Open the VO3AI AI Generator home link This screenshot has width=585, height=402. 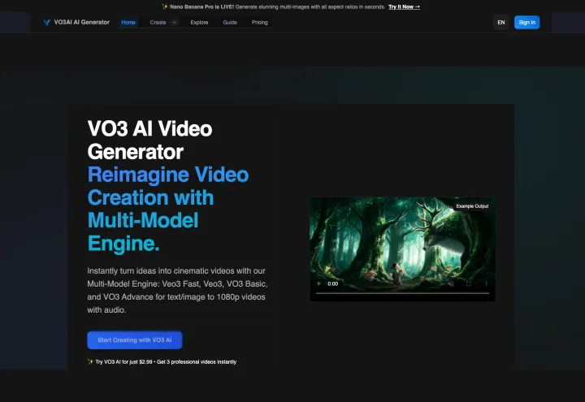(x=76, y=23)
